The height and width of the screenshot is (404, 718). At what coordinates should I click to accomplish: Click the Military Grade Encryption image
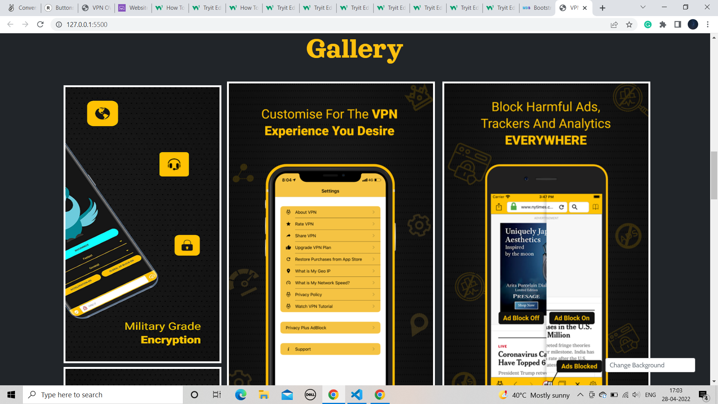pos(142,224)
